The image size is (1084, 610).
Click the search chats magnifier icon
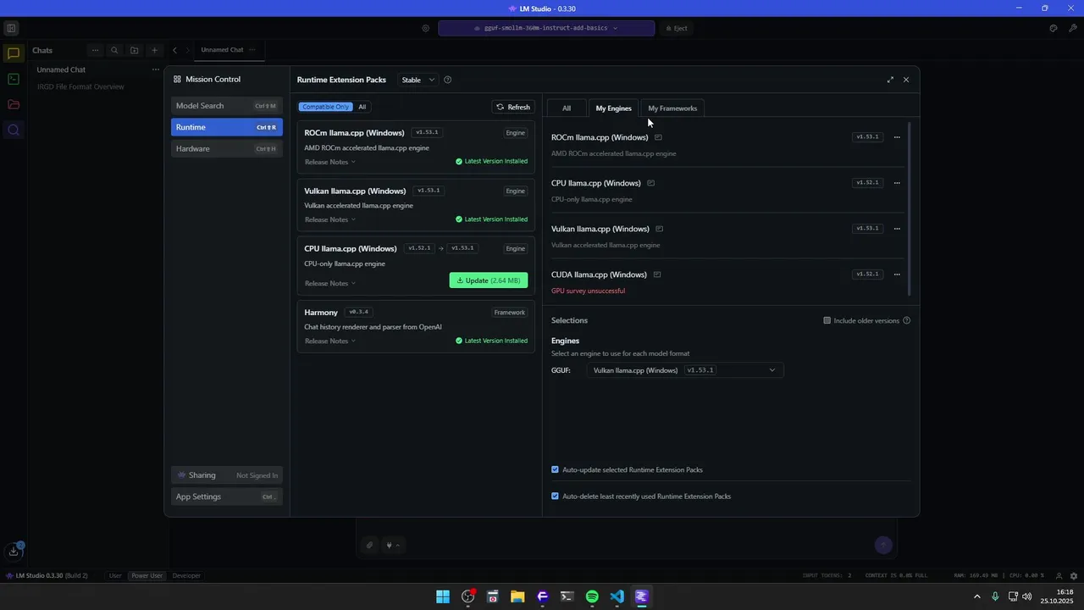[x=114, y=50]
